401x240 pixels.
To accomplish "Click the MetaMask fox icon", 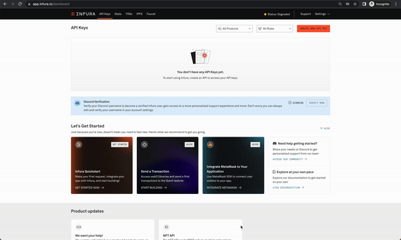I will tap(210, 145).
